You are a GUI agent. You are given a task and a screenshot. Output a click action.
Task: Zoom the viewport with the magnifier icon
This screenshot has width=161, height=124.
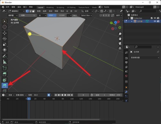[120, 34]
